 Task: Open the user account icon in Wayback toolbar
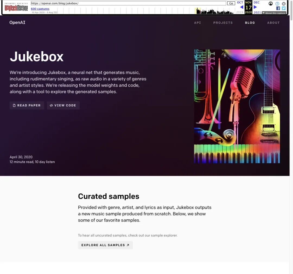point(270,4)
